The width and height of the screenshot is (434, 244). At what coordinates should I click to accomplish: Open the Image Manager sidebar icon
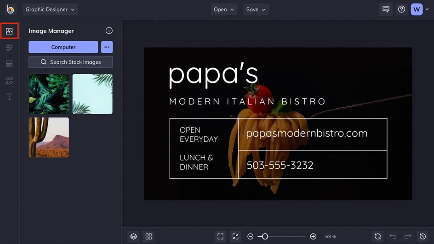(x=9, y=31)
